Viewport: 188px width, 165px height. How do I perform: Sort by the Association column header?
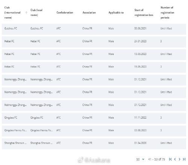(89, 12)
